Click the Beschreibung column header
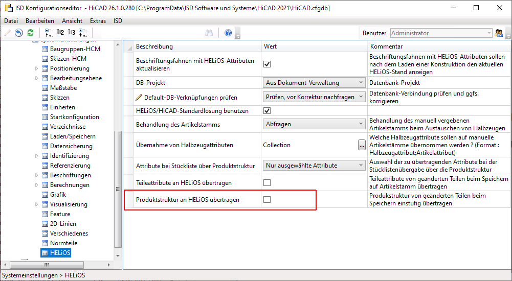 (x=197, y=46)
